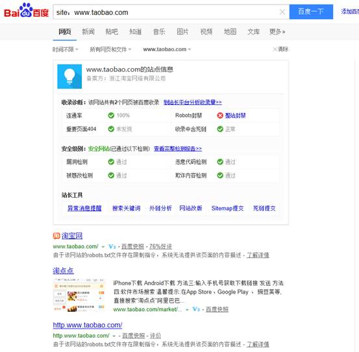Open 百度快照 for the 淘点点 result
Viewport: 359px width, 352px height.
(x=217, y=309)
